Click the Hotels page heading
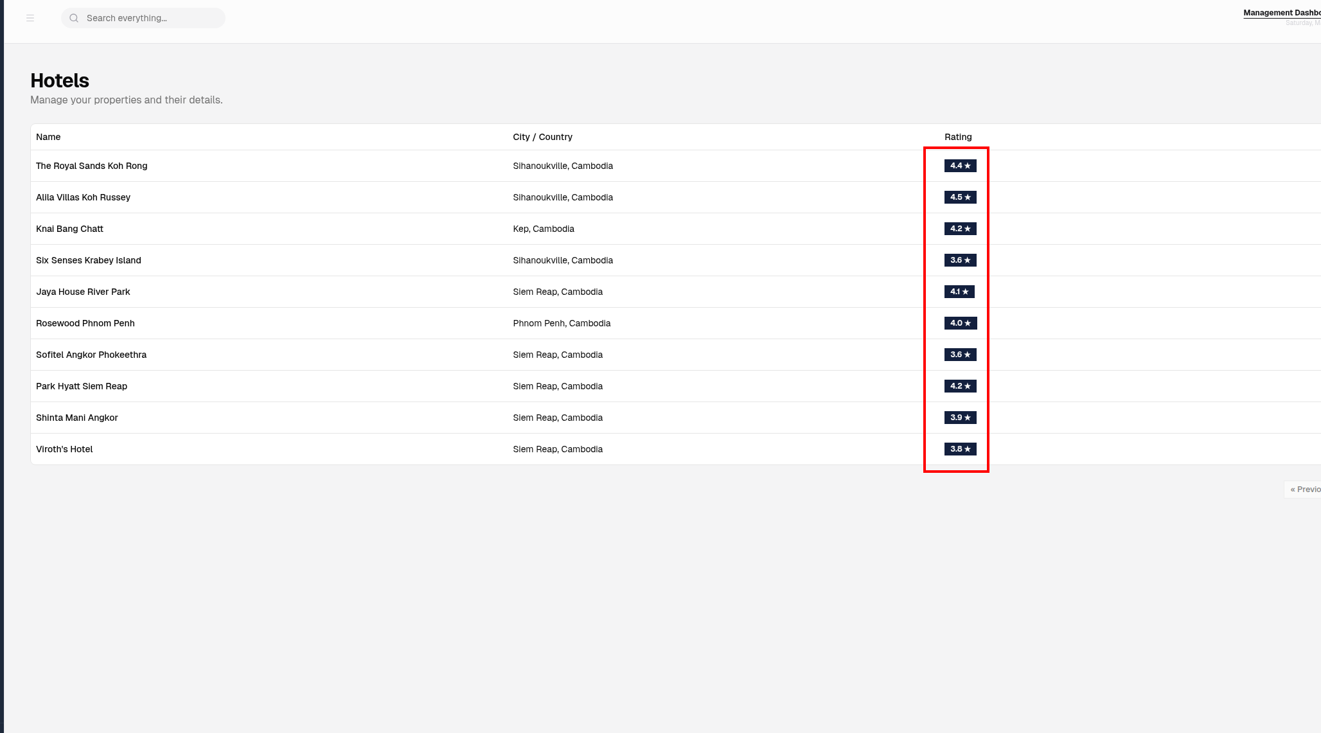 coord(60,80)
